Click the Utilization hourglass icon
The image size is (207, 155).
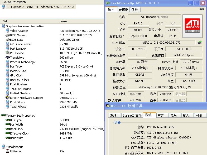pos(8,151)
